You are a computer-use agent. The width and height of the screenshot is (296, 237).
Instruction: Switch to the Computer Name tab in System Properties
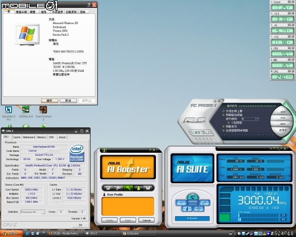[x=21, y=12]
